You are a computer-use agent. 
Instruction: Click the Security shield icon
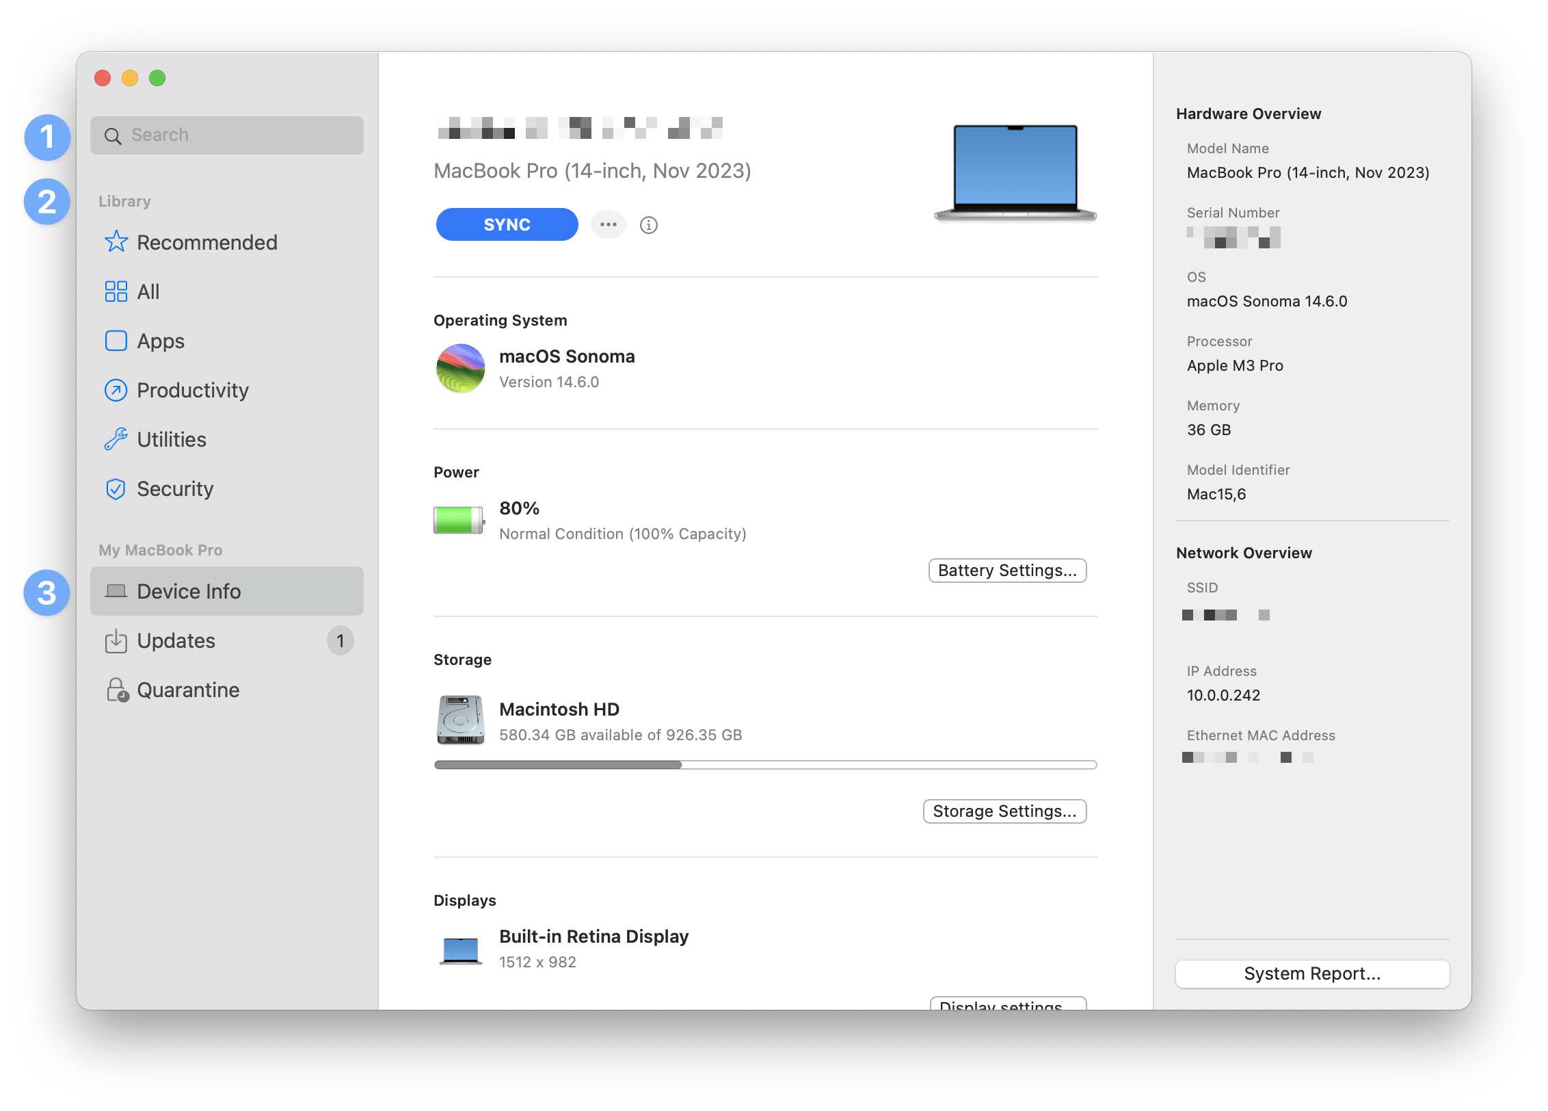(x=116, y=488)
